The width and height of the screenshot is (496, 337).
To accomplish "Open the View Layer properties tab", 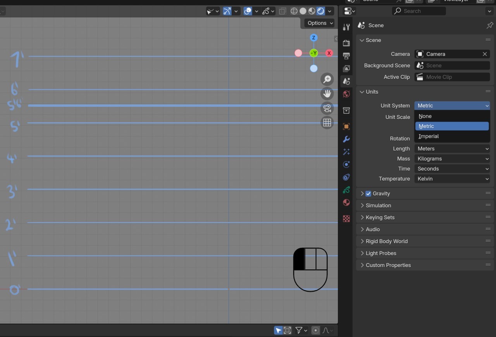I will [346, 69].
